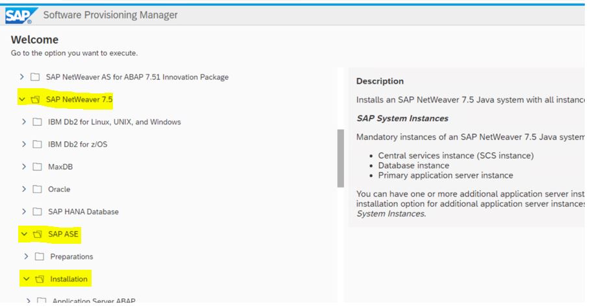This screenshot has width=590, height=308.
Task: Select the Oracle tree item
Action: click(59, 189)
